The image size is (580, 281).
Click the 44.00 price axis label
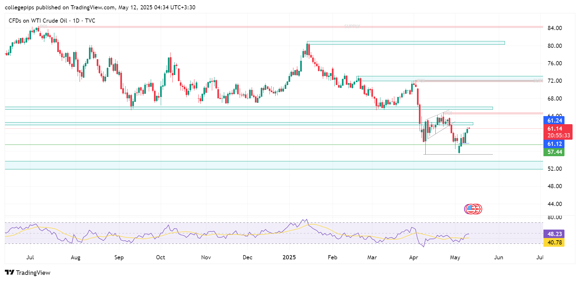point(554,204)
